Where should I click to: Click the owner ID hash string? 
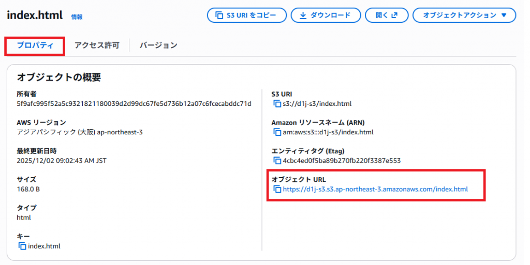click(x=134, y=104)
